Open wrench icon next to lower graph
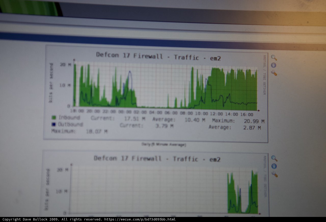Image resolution: width=326 pixels, height=222 pixels. [275, 174]
